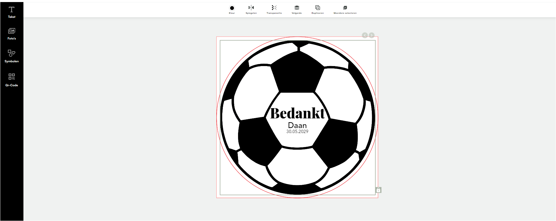The width and height of the screenshot is (556, 221).
Task: Toggle the lock icon at design corner
Action: 378,190
